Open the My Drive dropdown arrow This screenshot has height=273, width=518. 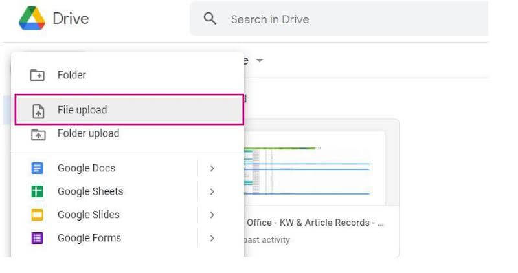pos(260,61)
